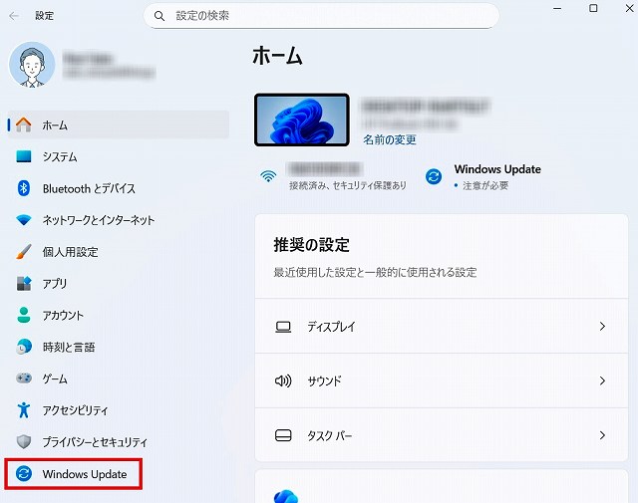Open the Windows Update status at top right

click(495, 175)
